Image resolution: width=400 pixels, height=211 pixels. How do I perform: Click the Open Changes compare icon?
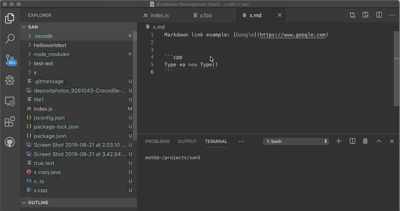(352, 15)
